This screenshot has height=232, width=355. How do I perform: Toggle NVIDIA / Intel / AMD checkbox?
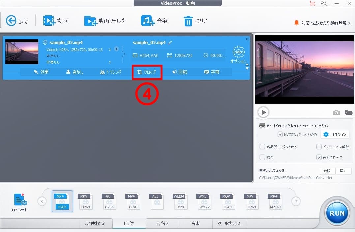pos(280,135)
